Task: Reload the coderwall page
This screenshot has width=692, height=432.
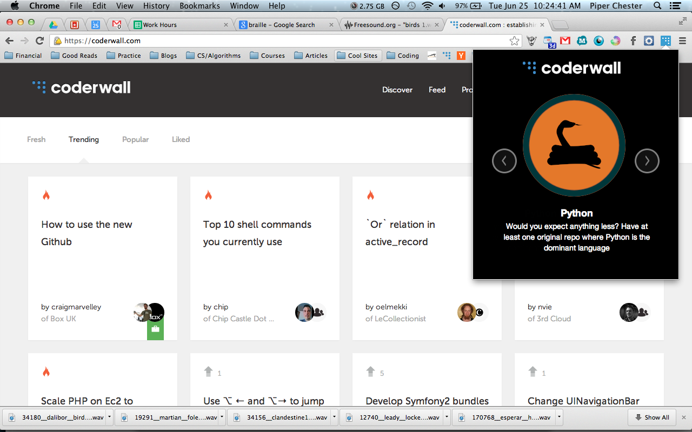Action: [39, 40]
